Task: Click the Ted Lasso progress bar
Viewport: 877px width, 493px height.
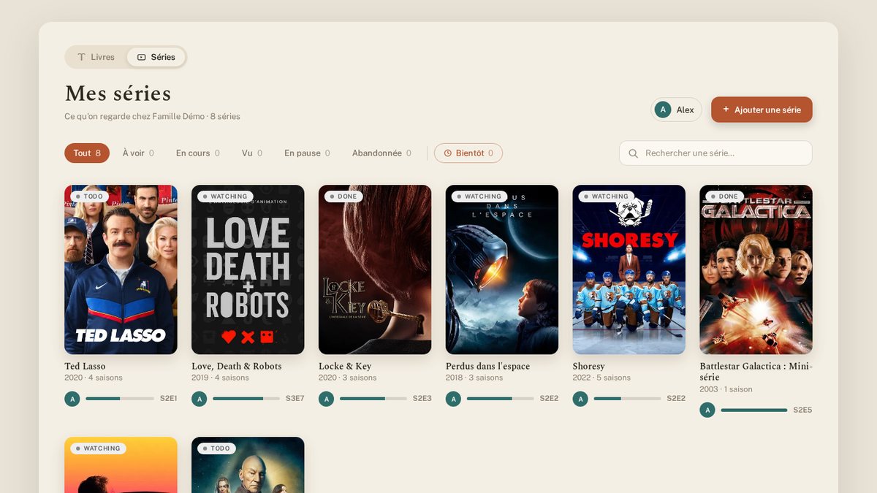Action: coord(119,399)
